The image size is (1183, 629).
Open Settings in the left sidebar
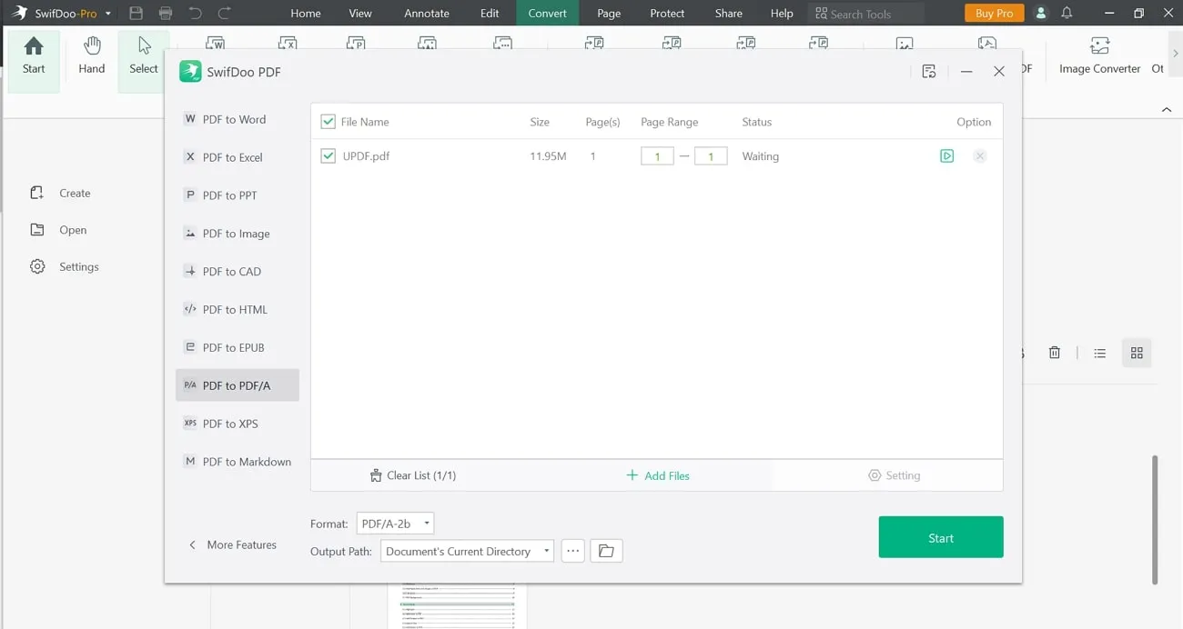(x=64, y=266)
